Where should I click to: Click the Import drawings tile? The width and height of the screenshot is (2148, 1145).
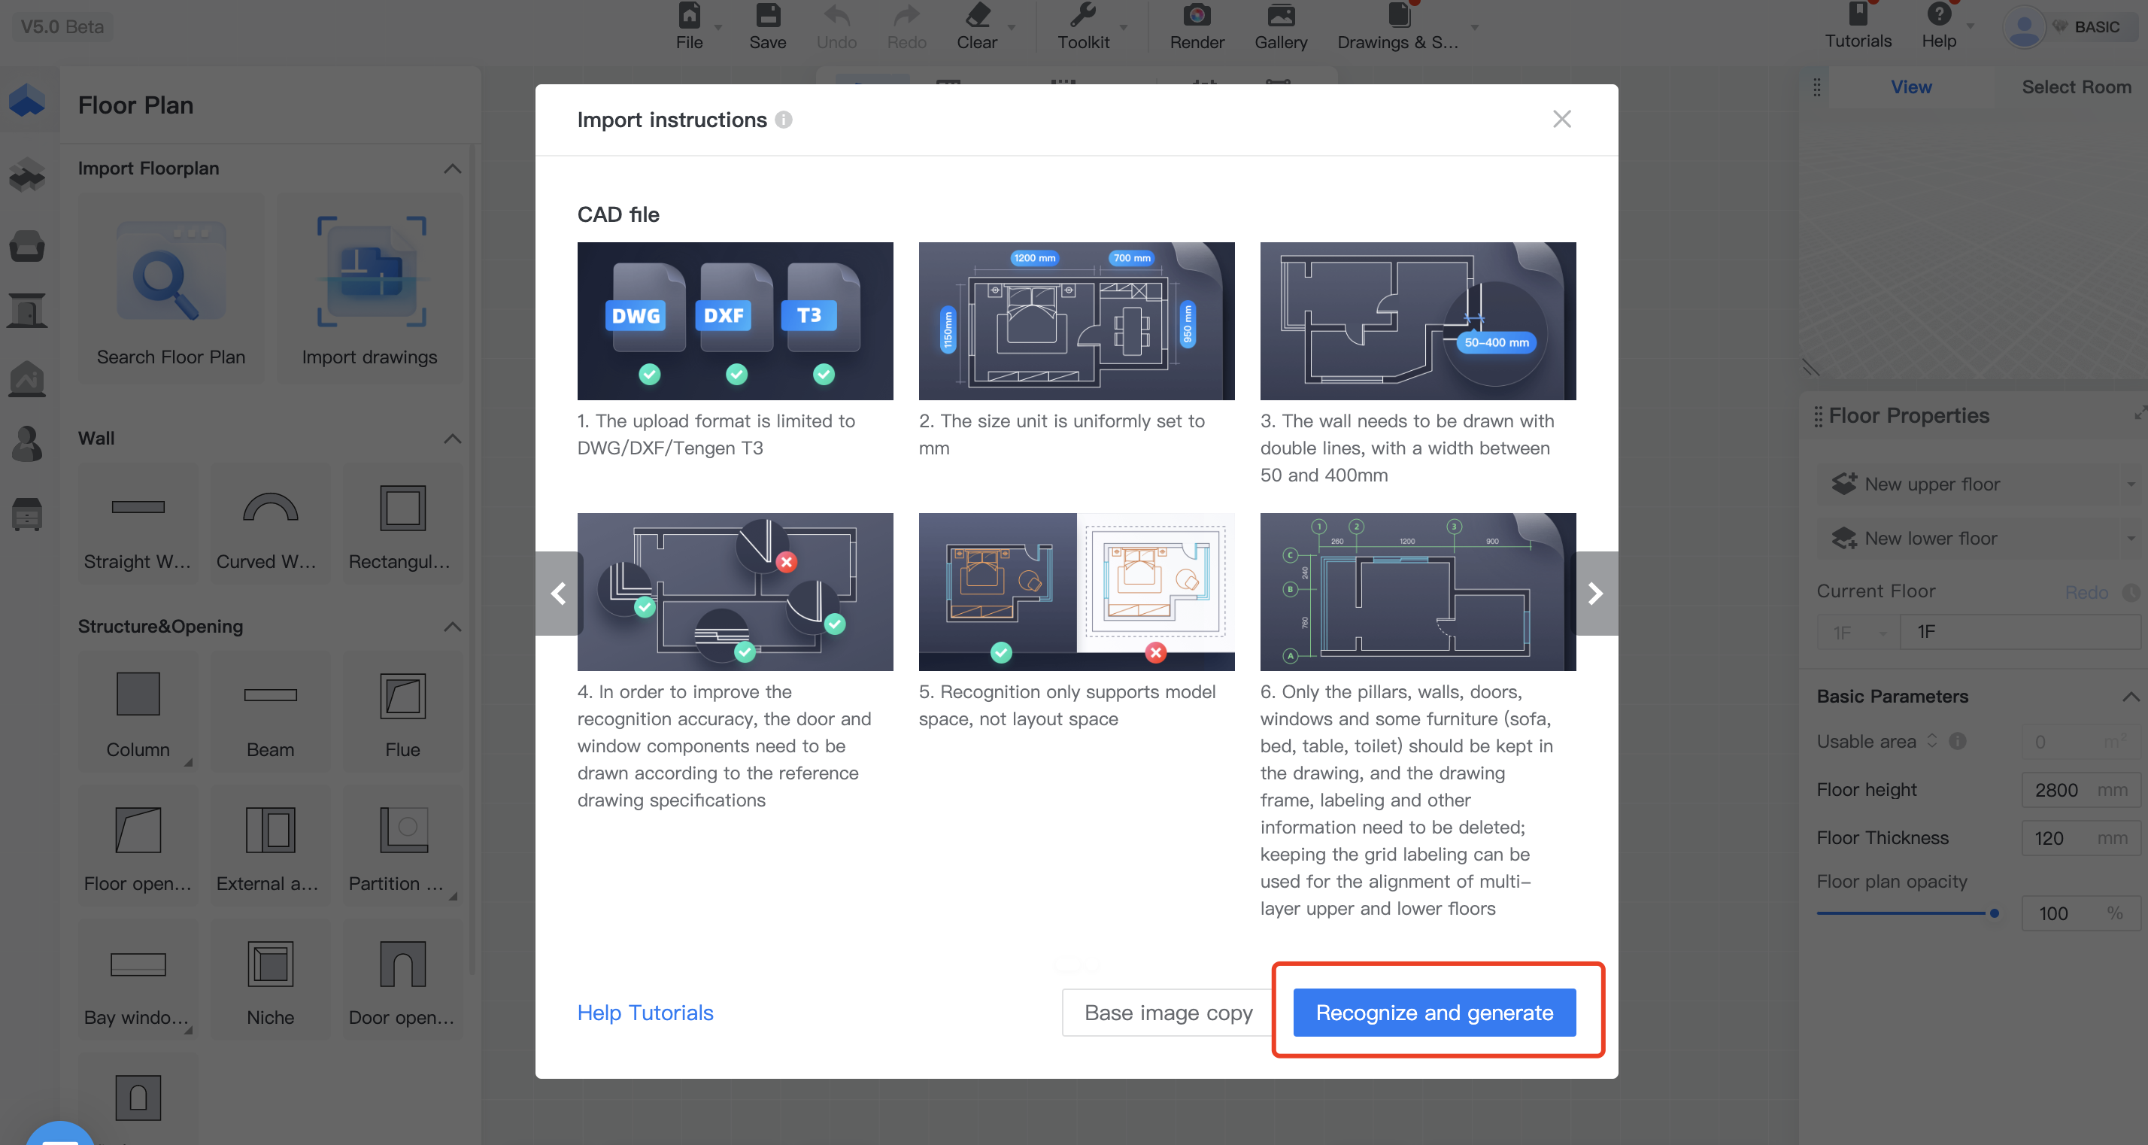coord(369,289)
